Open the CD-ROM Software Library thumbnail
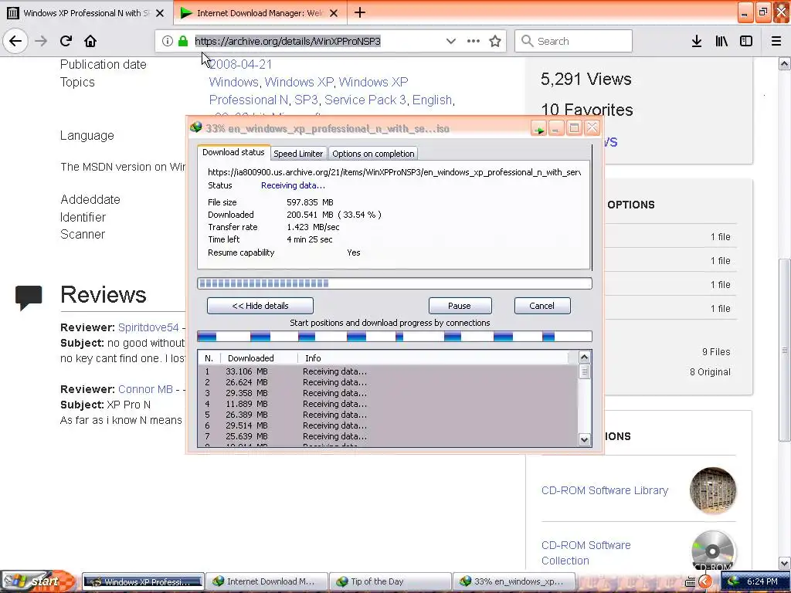The height and width of the screenshot is (593, 791). tap(712, 490)
